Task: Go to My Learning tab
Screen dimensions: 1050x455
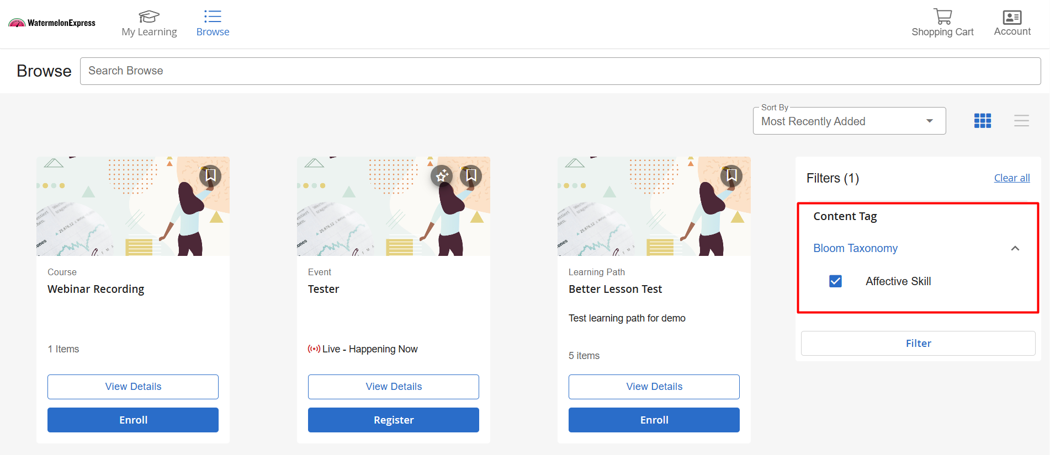Action: pyautogui.click(x=149, y=23)
